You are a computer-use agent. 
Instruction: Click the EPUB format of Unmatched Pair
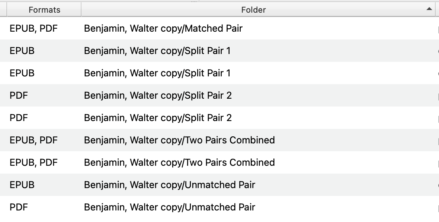[x=22, y=185]
